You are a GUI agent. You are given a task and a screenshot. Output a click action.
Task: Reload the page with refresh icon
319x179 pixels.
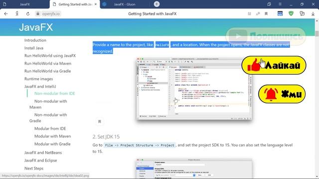[28, 14]
